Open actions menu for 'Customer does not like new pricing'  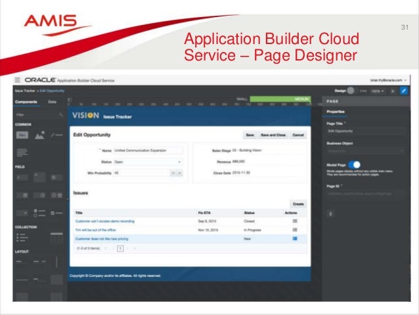tap(295, 239)
